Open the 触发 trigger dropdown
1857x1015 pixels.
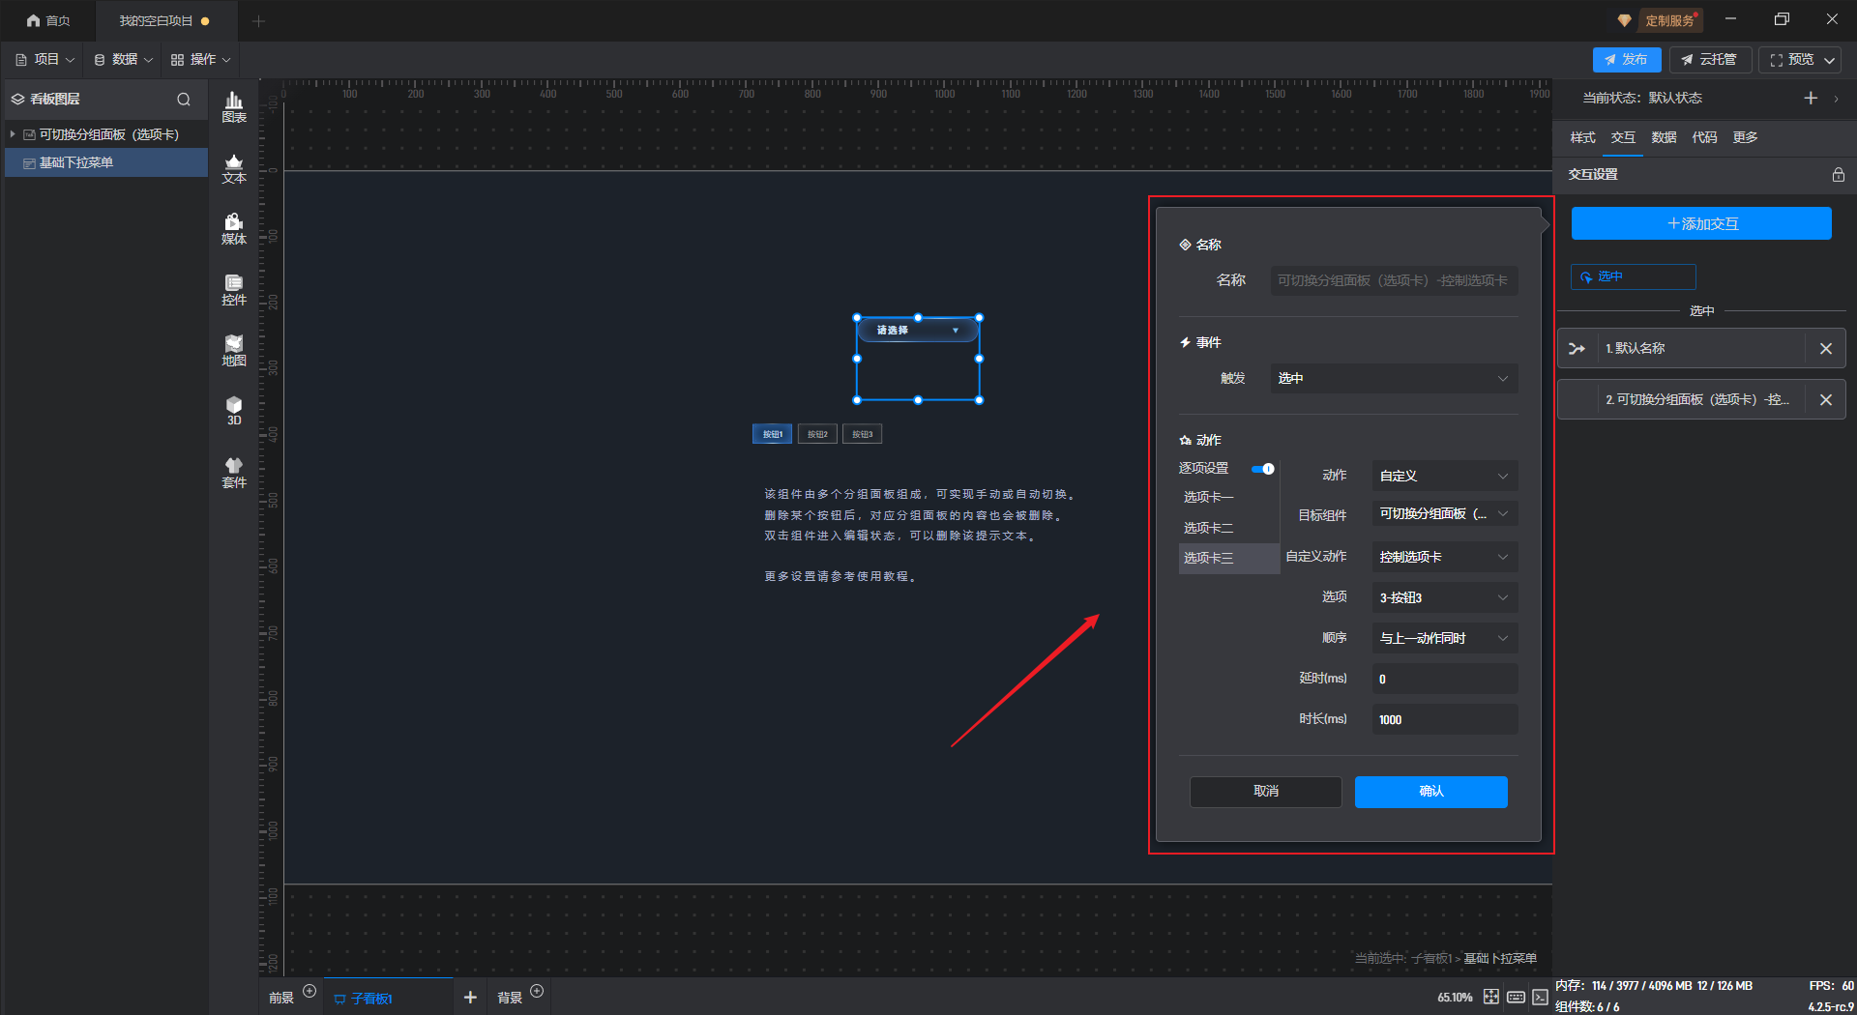1393,378
